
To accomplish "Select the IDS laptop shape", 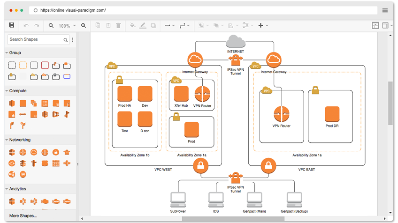I will 216,200.
